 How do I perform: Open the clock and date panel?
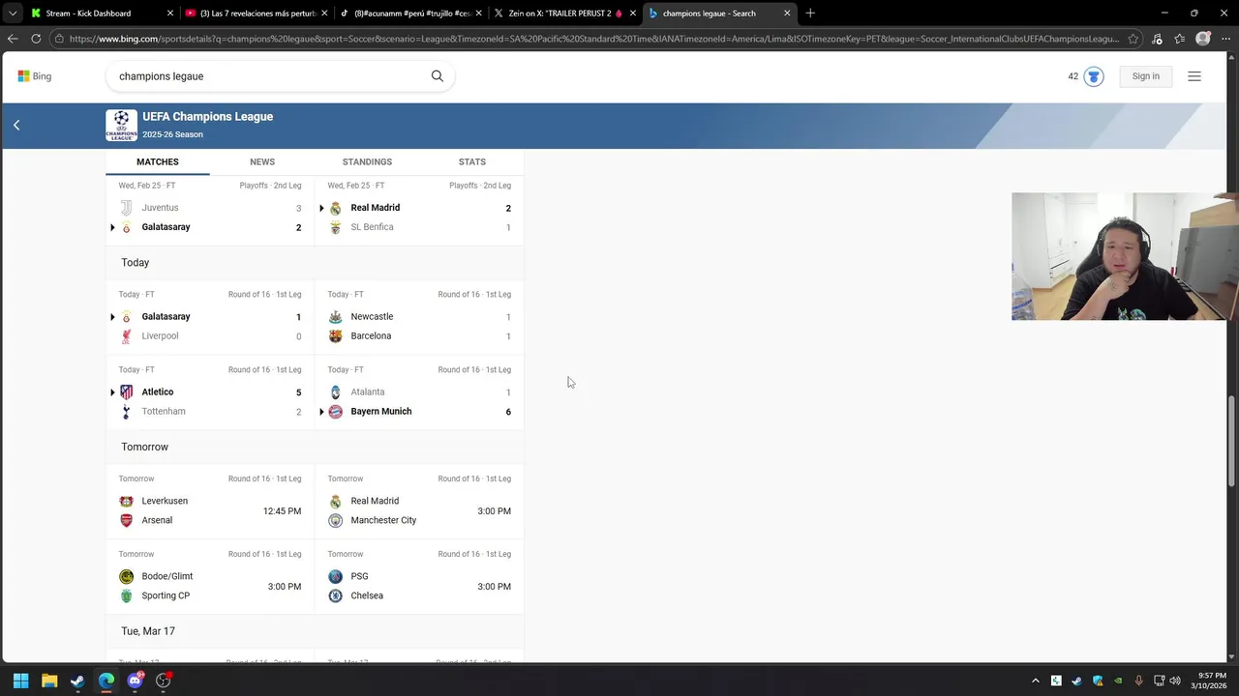point(1210,681)
